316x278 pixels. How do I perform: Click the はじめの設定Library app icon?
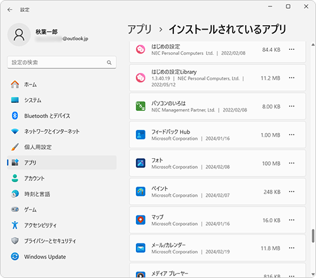click(140, 78)
